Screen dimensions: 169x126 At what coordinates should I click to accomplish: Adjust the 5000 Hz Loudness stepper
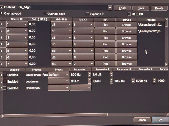pos(154,81)
